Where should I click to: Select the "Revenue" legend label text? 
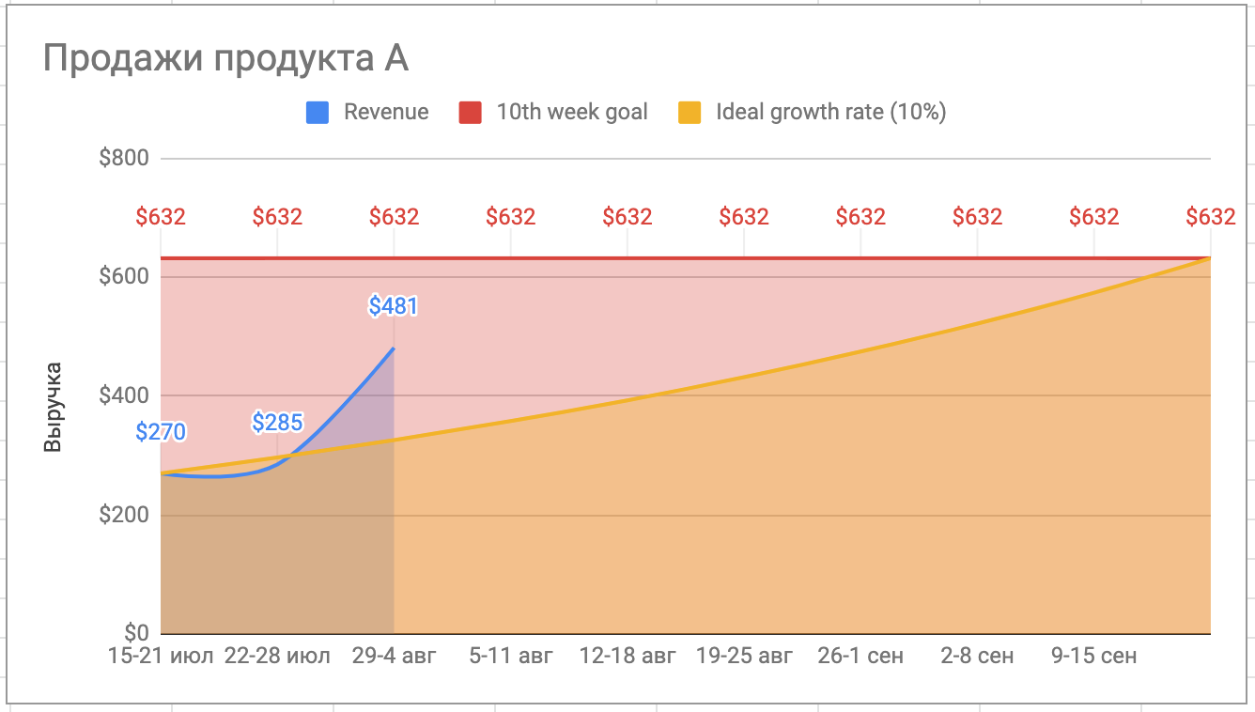[x=385, y=113]
